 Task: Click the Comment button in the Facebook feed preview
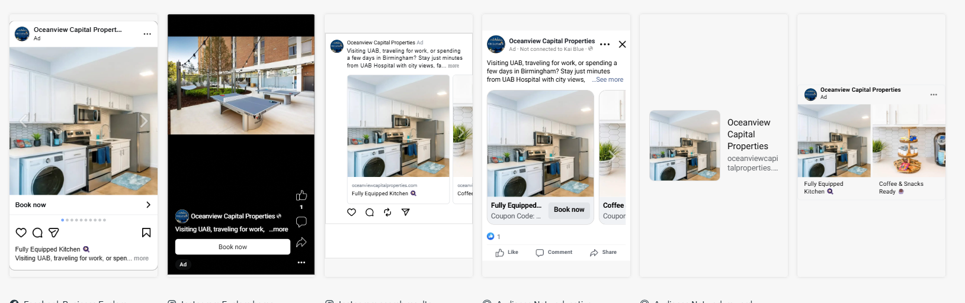tap(554, 253)
